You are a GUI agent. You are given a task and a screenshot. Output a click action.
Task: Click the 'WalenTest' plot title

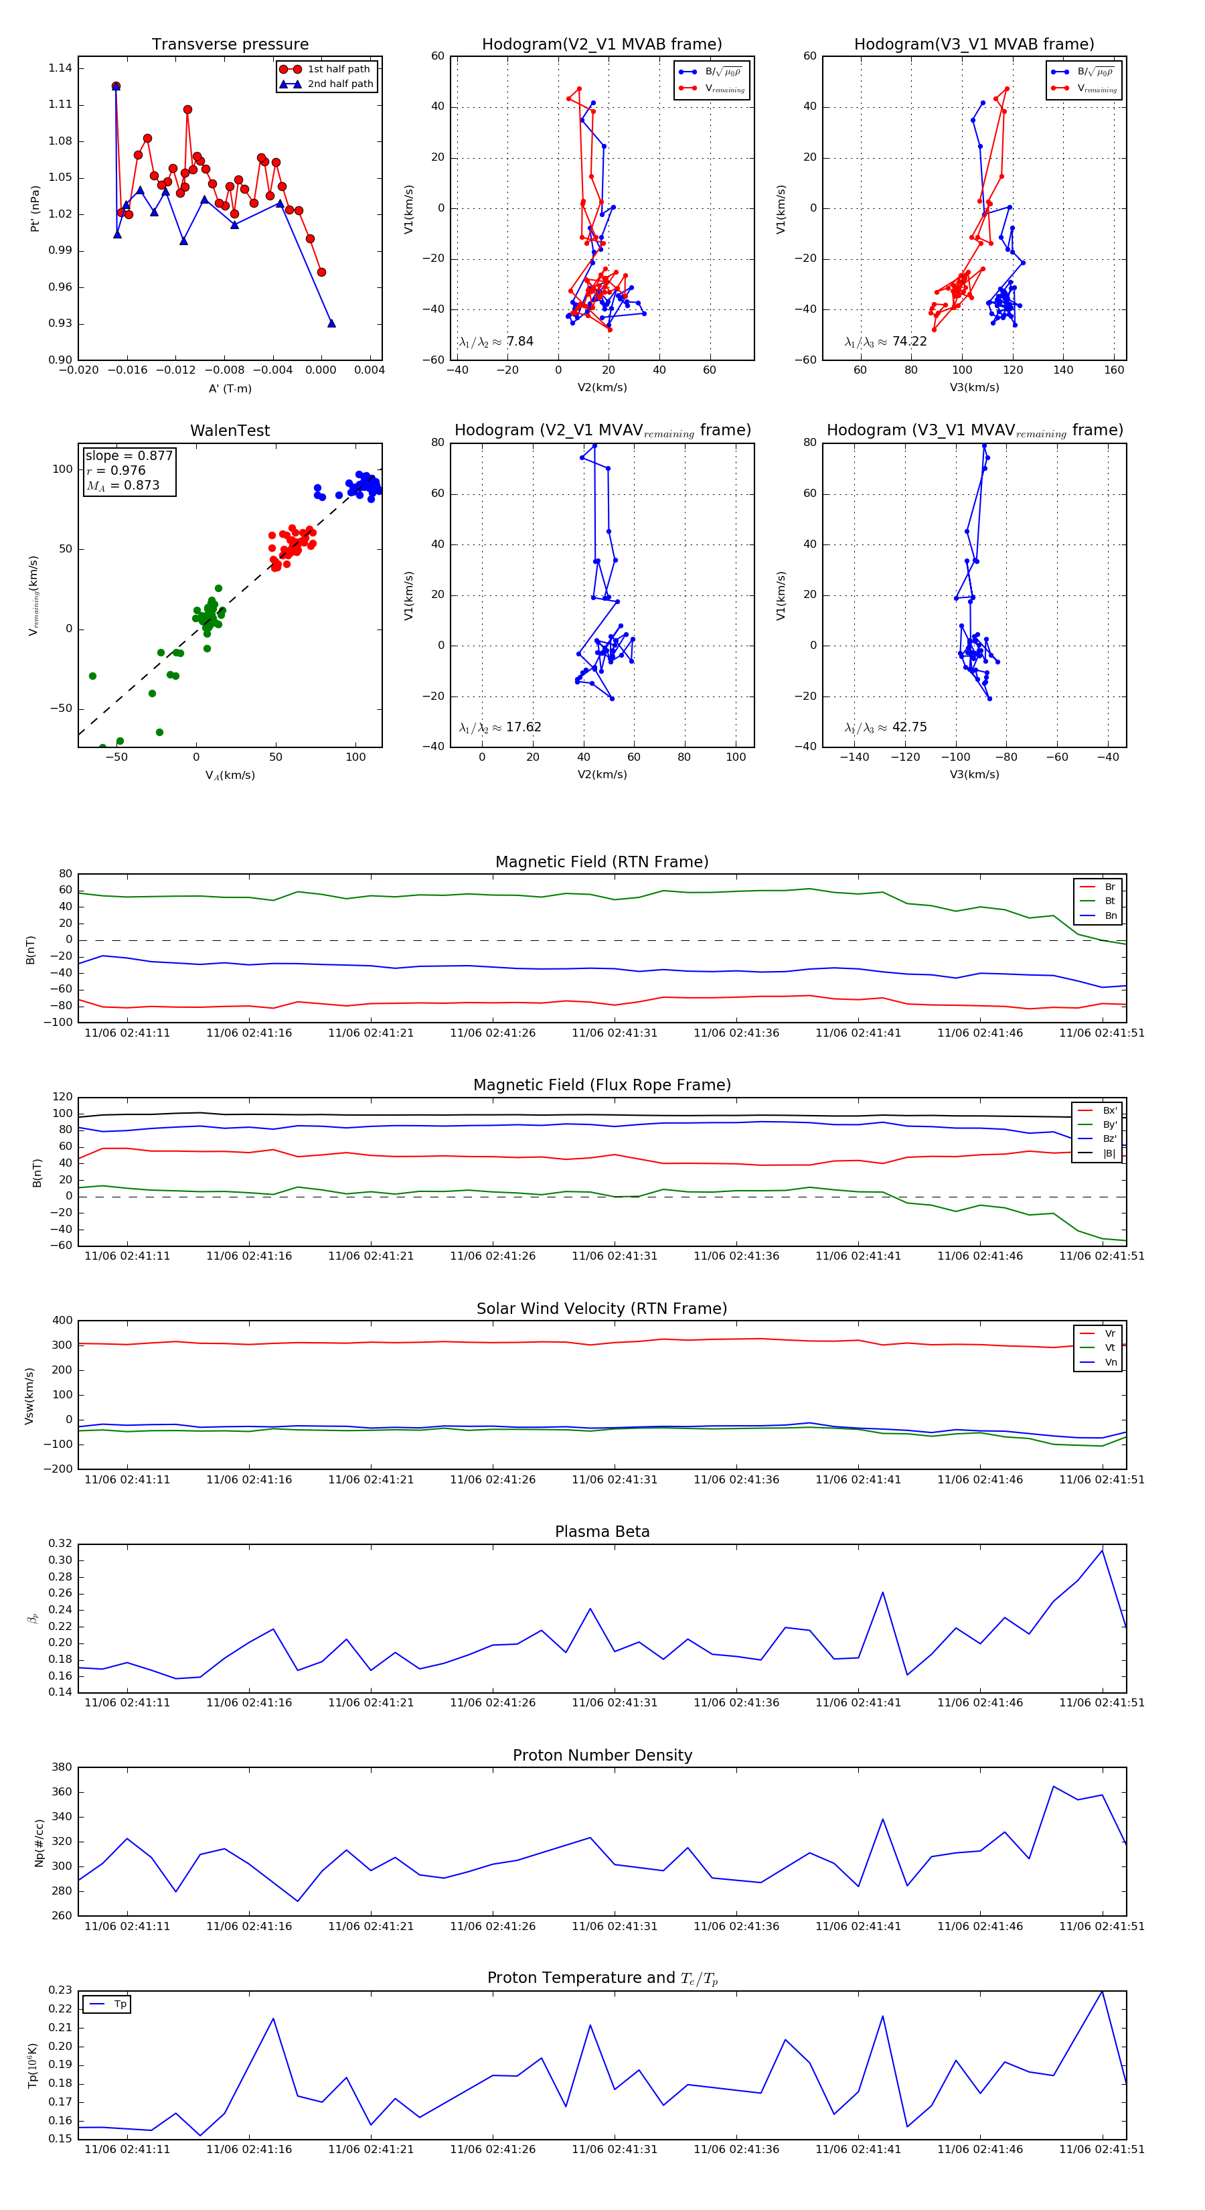click(x=230, y=431)
